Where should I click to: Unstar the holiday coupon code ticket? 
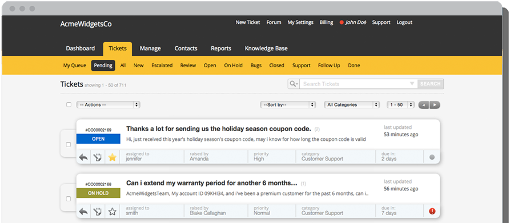113,157
